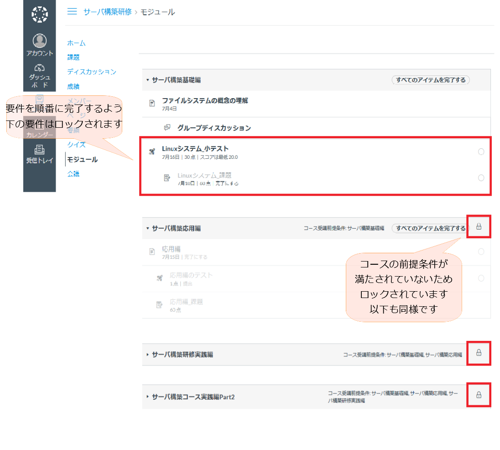
Task: Open the 受信トレイ inbox icon
Action: coord(40,149)
